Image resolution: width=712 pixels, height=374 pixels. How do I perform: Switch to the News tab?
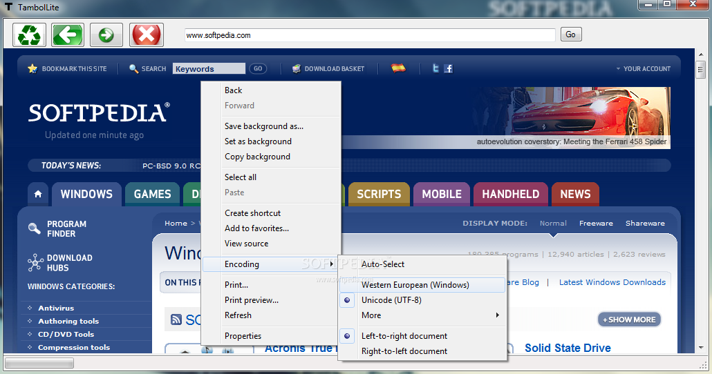575,194
